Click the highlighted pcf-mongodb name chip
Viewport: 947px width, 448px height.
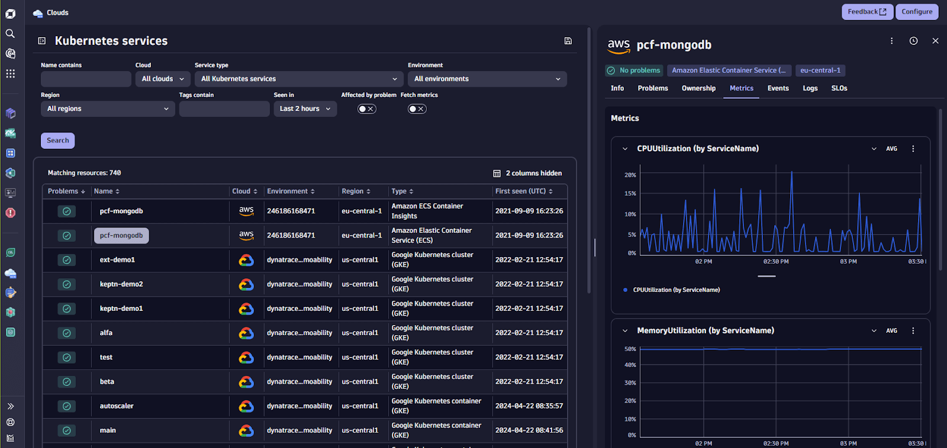point(121,235)
